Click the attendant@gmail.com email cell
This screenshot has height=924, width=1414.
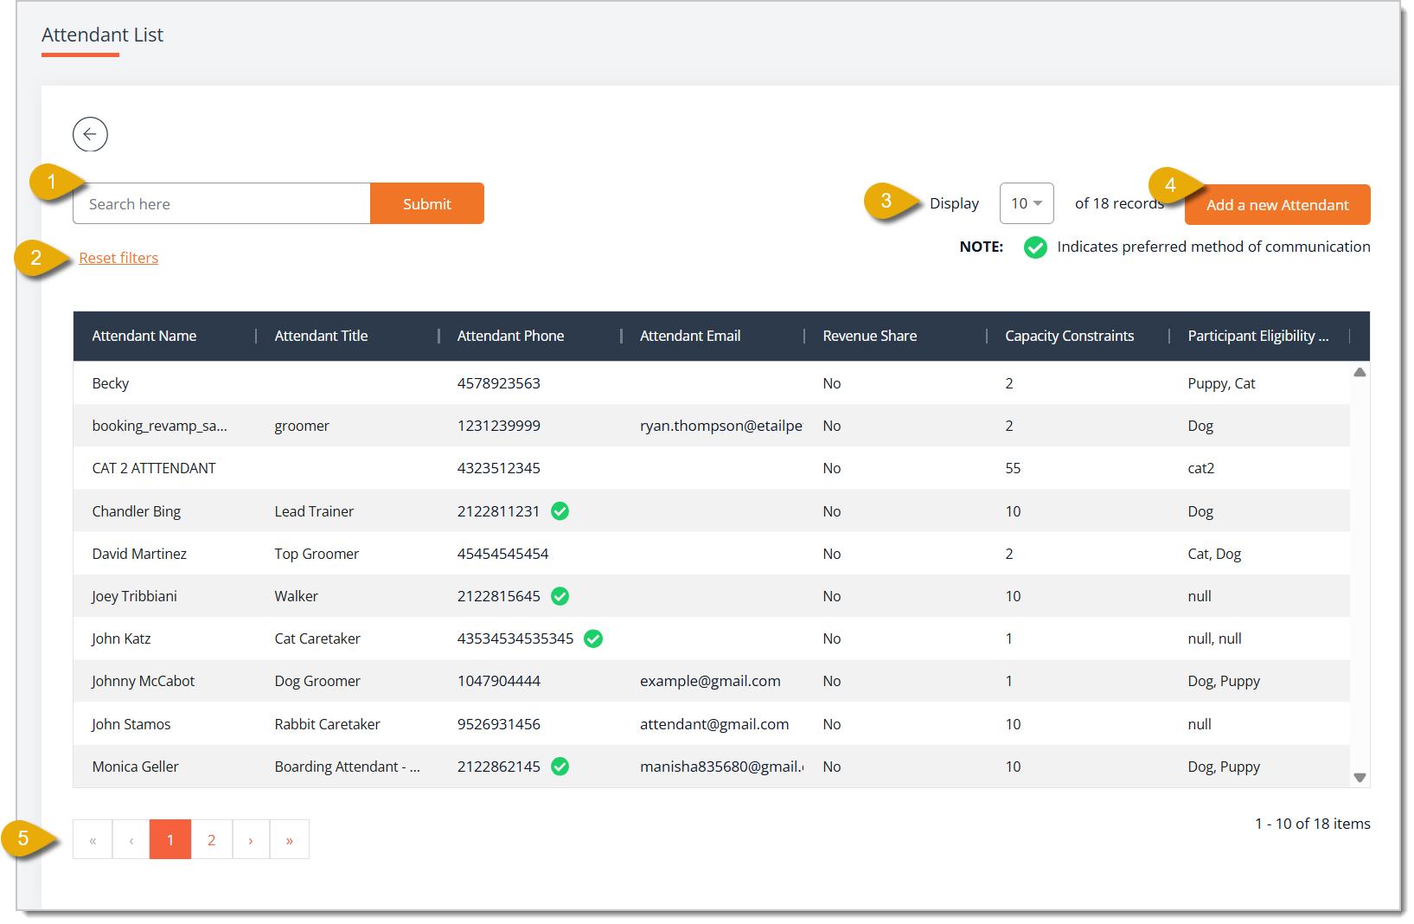point(714,724)
